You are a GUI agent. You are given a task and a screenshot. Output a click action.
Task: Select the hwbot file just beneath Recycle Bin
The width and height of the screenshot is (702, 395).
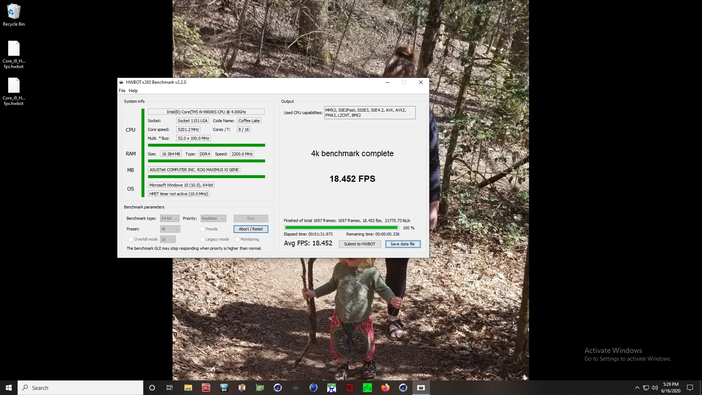(14, 54)
